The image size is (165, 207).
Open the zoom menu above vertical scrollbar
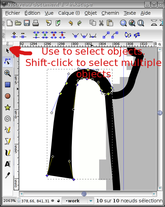[x=160, y=44]
